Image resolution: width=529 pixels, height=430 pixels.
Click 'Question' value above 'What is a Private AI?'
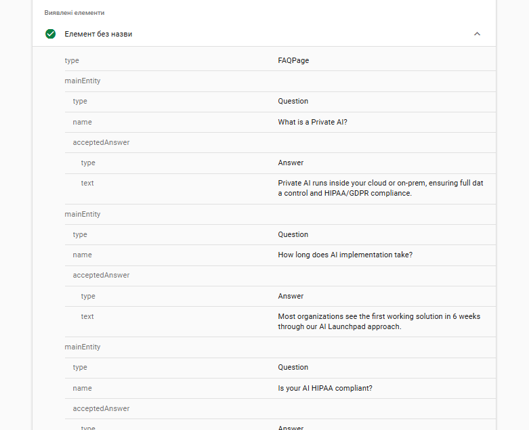[x=293, y=101]
